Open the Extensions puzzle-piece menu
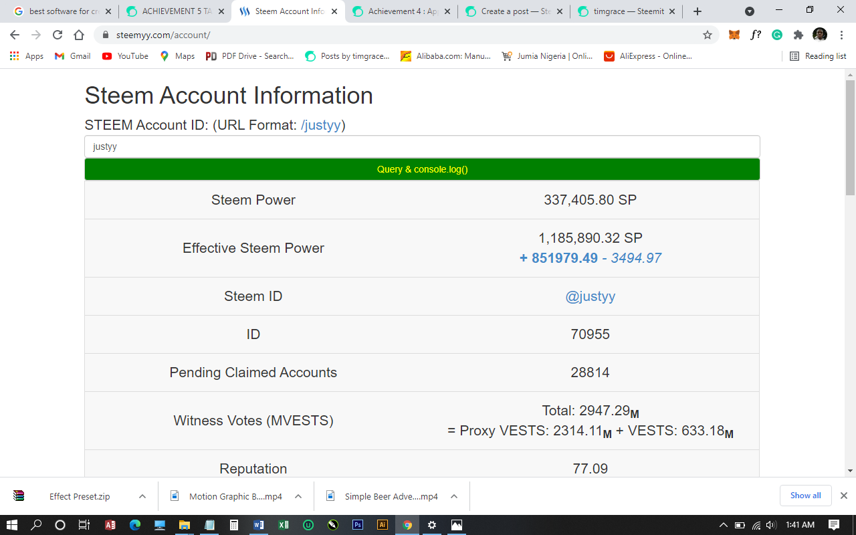Image resolution: width=856 pixels, height=535 pixels. [798, 35]
